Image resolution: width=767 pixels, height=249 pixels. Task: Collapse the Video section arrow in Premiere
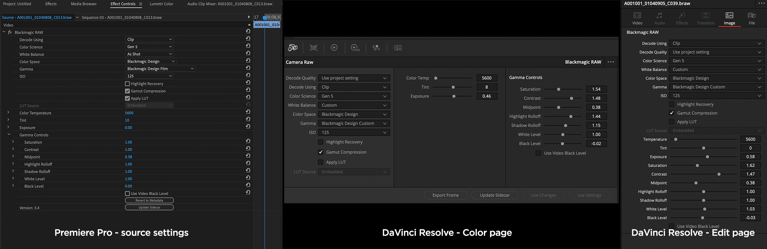(x=249, y=25)
